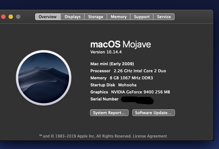Click the Serial Number label

(104, 99)
